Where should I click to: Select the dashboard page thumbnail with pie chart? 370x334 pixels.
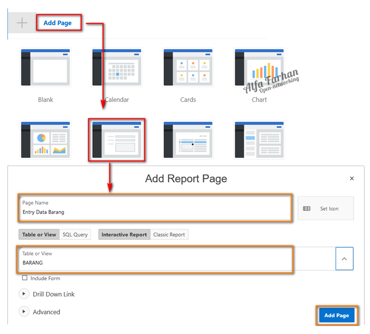point(46,140)
